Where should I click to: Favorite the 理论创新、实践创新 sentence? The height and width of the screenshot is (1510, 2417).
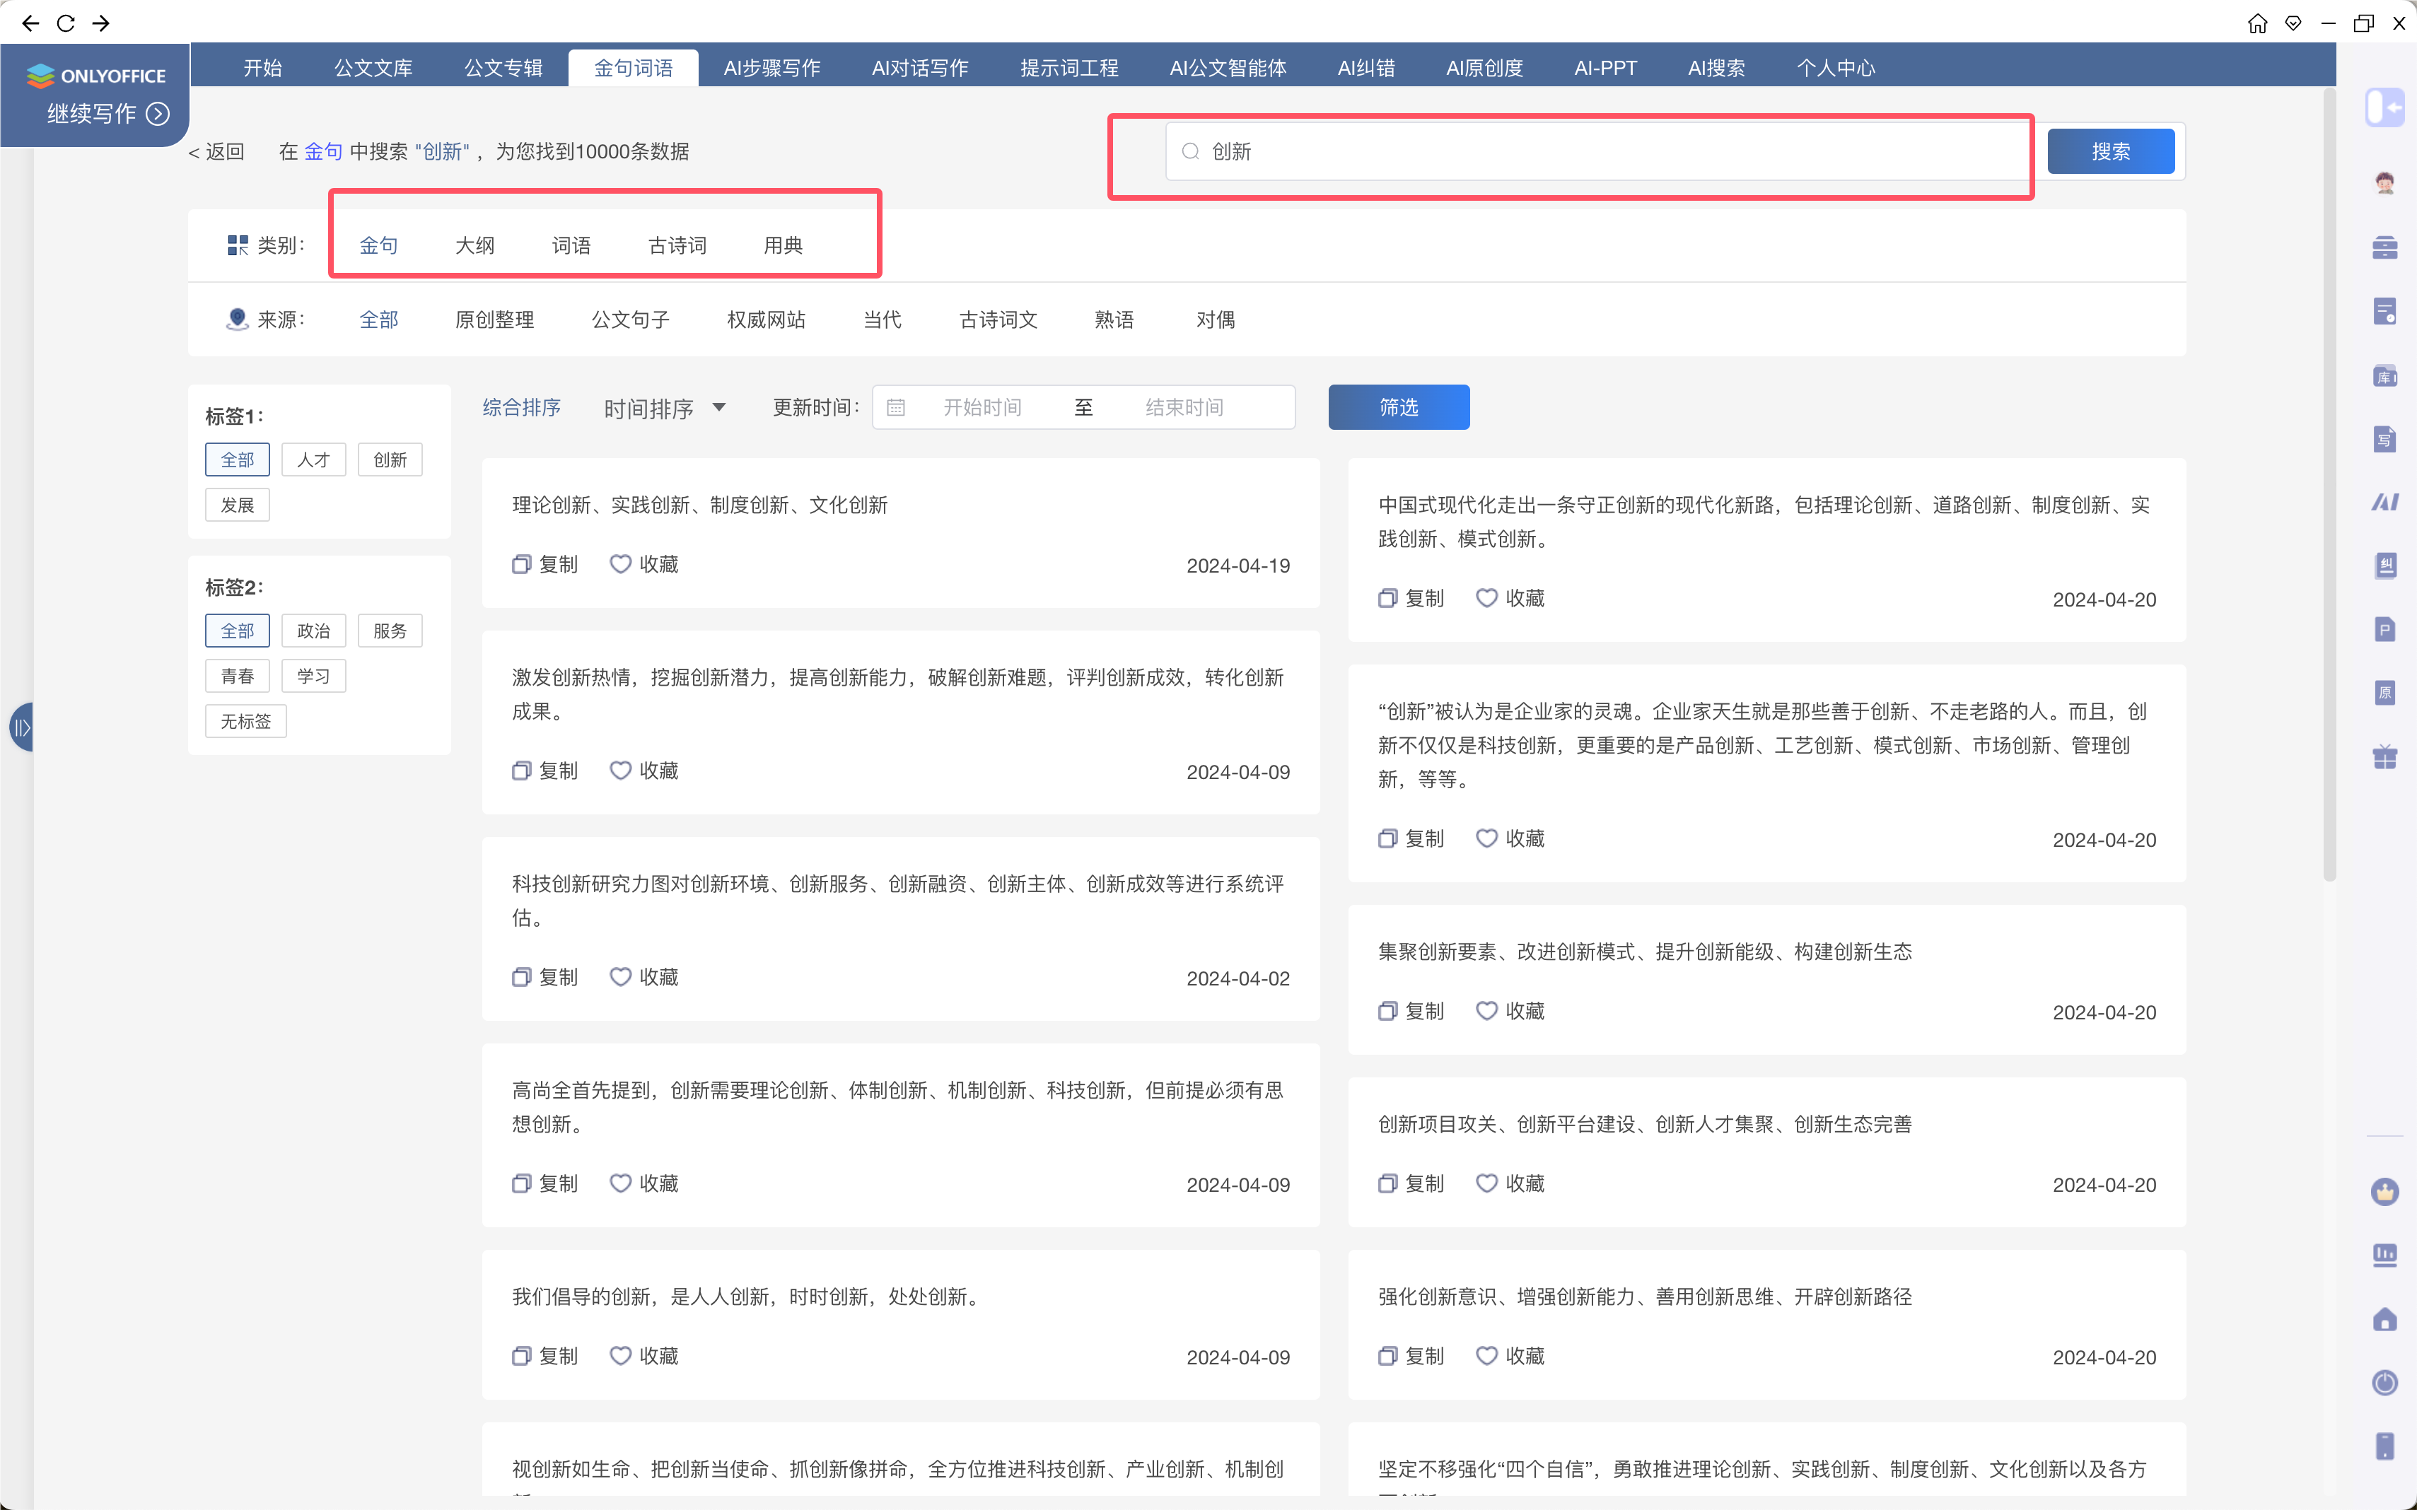(644, 564)
